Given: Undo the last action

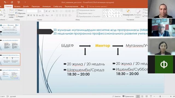Looking at the screenshot, I should tap(5, 2).
